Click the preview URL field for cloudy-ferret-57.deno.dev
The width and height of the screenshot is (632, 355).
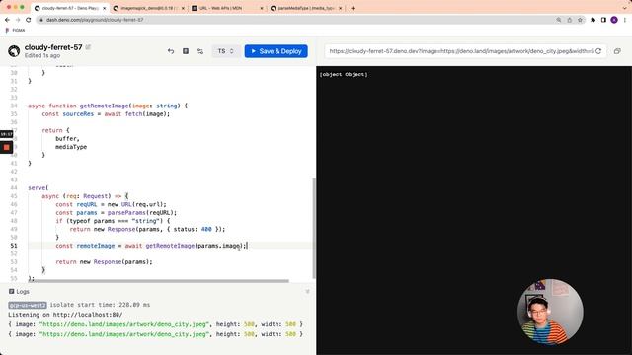tap(461, 51)
